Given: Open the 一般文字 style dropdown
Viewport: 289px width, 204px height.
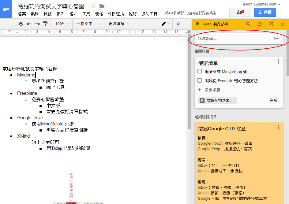Looking at the screenshot, I should point(89,24).
